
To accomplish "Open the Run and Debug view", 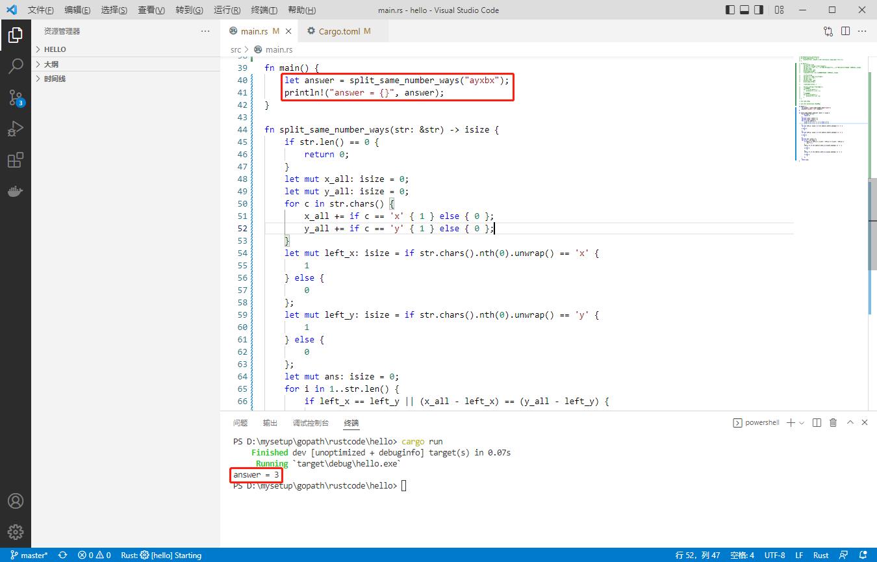I will 16,129.
